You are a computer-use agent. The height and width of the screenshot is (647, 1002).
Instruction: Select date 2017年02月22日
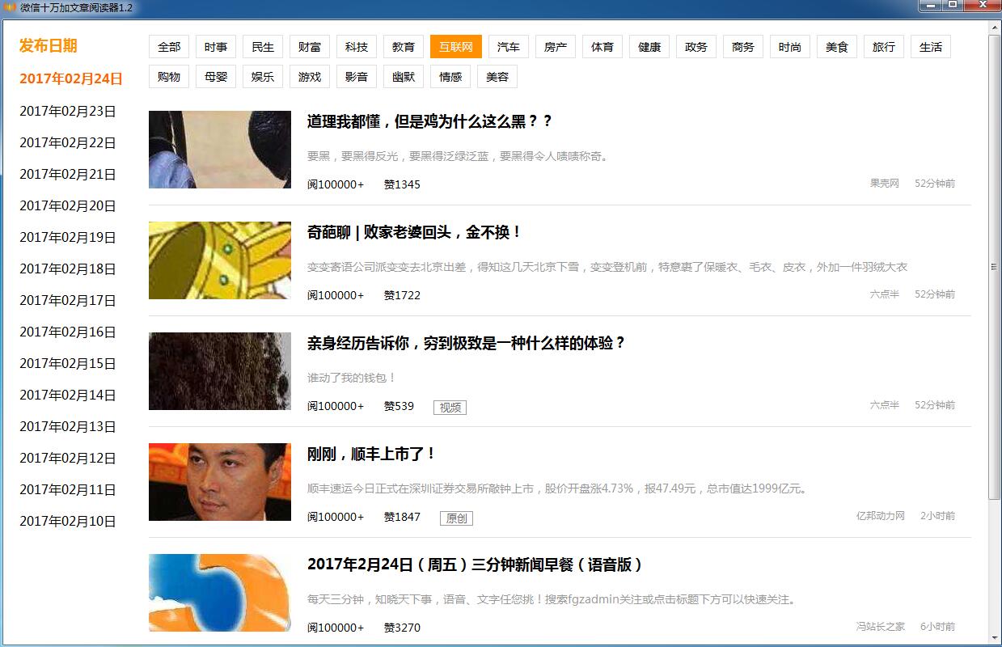point(68,143)
